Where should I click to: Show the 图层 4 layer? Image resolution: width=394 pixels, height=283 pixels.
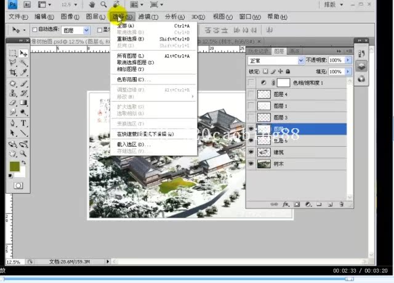point(251,94)
